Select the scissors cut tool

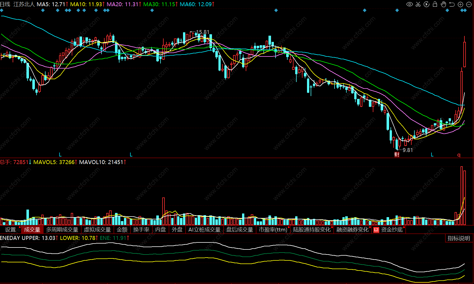418,4
